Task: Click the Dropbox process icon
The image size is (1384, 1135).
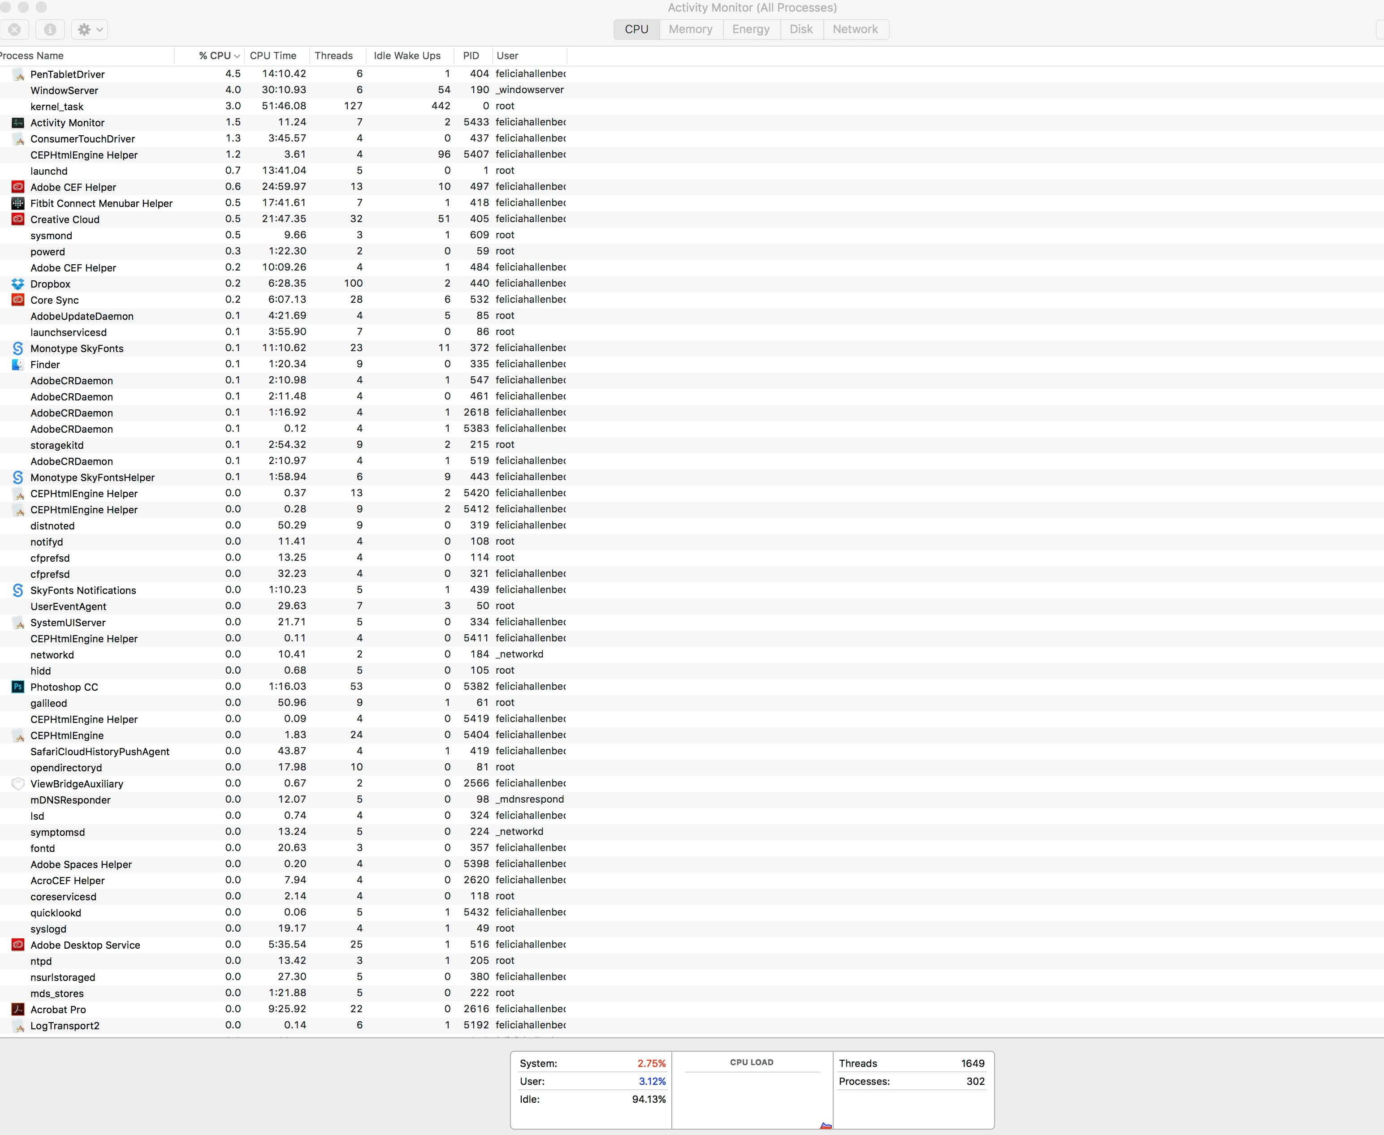Action: [x=17, y=284]
